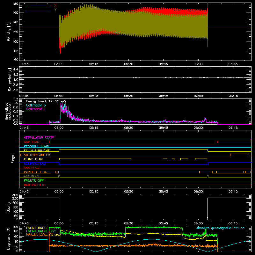Click the 300 tick in Quality plot
This screenshot has width=255, height=255.
pos(15,195)
